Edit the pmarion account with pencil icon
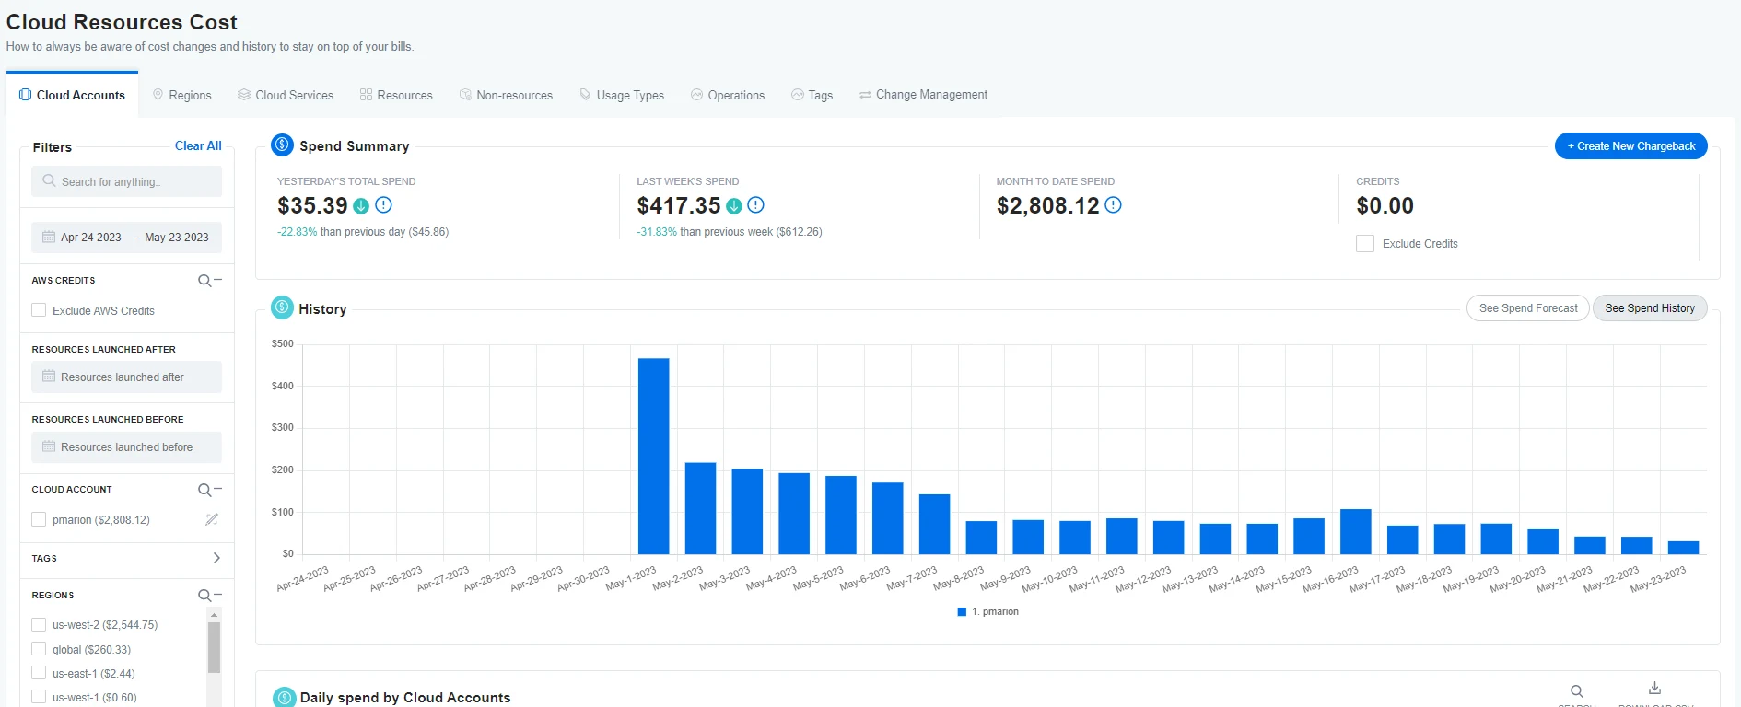Viewport: 1741px width, 707px height. coord(211,519)
